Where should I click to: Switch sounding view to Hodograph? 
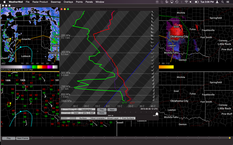click(87, 110)
